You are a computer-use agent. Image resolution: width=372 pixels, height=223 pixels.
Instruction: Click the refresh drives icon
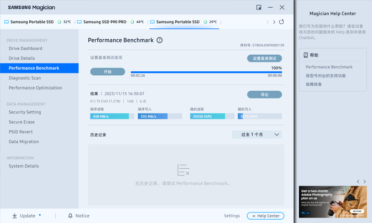coord(281,22)
